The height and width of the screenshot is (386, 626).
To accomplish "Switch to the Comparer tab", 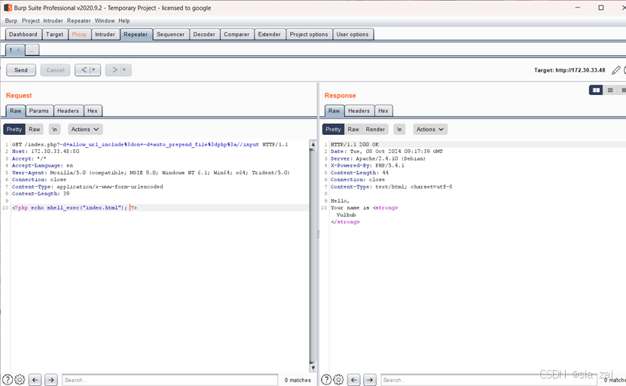I will coord(237,35).
